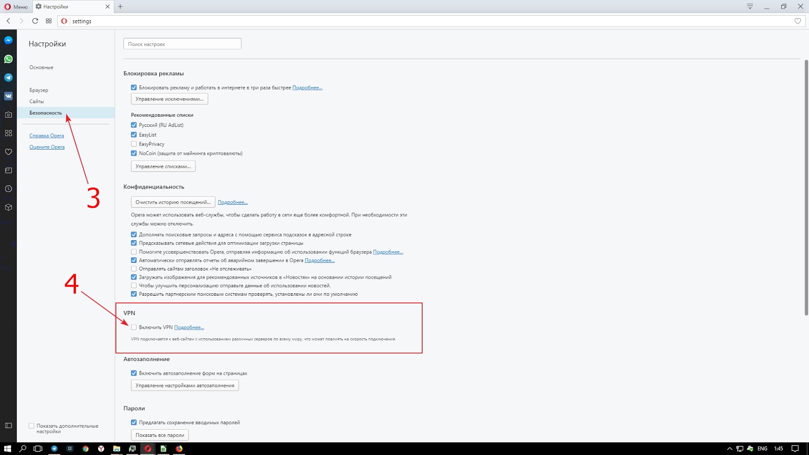Open Подробнее link next to clear history
The width and height of the screenshot is (809, 455).
click(233, 202)
